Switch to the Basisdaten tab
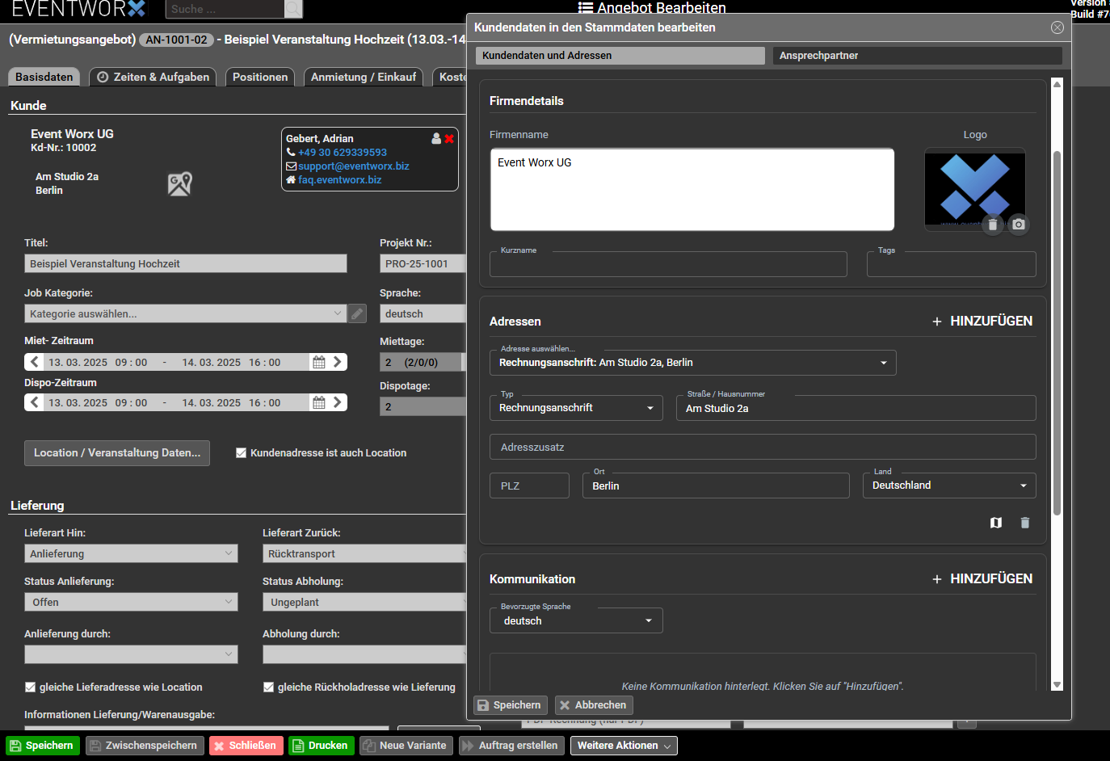The width and height of the screenshot is (1110, 761). [x=44, y=77]
